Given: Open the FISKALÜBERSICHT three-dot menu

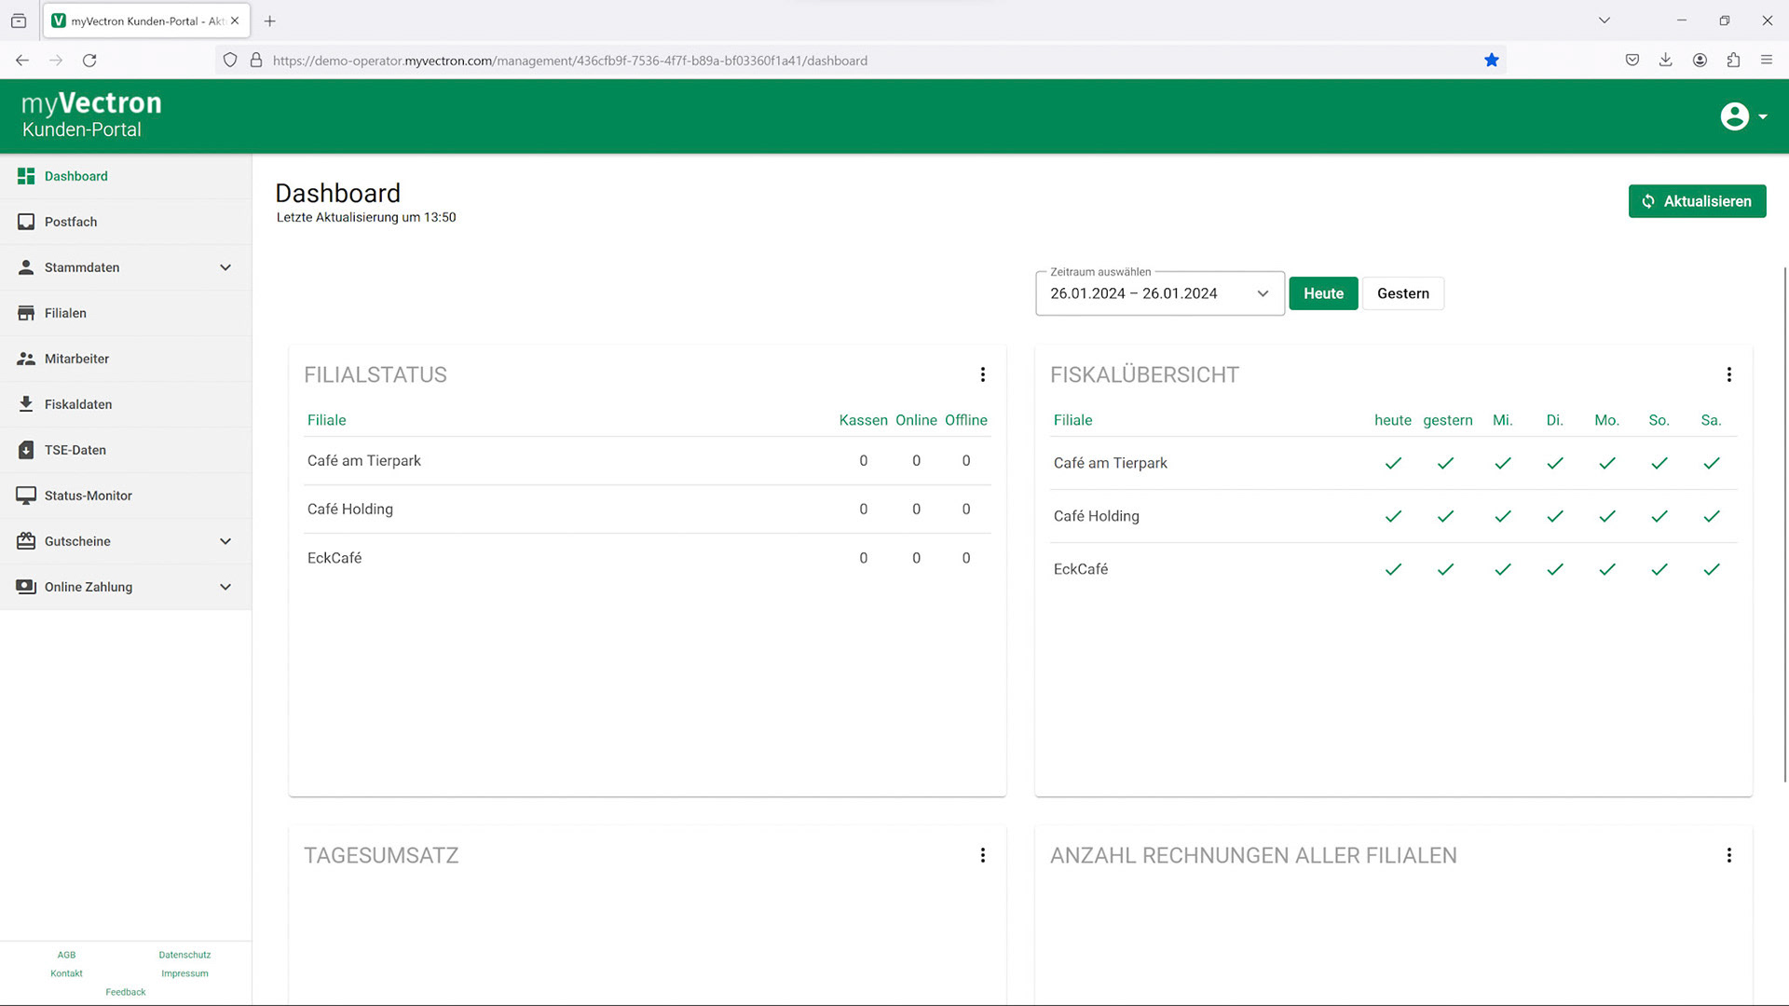Looking at the screenshot, I should [1728, 374].
